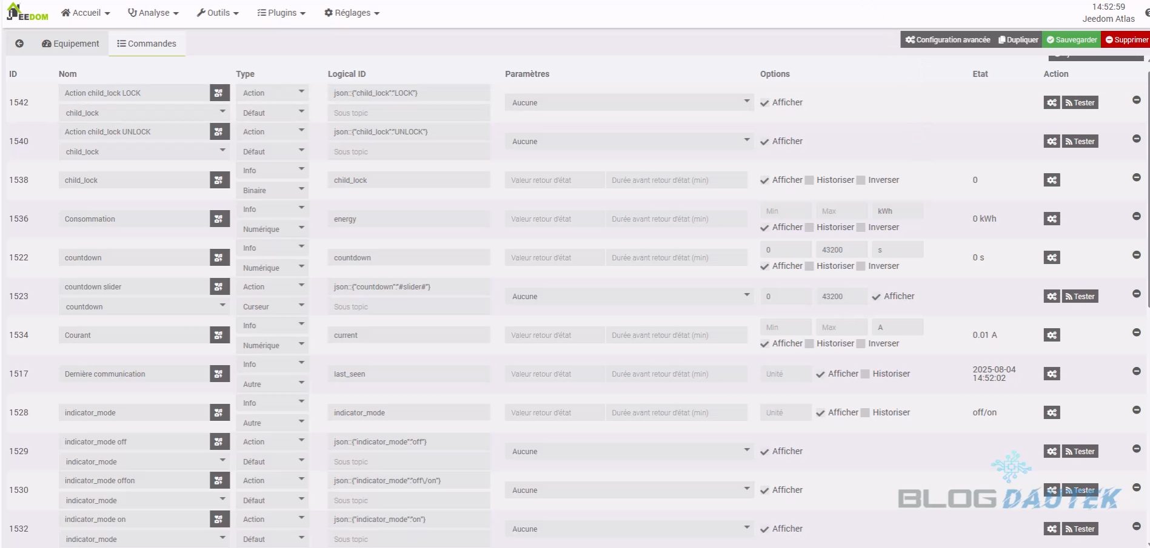
Task: Expand Aucune parameters dropdown for command 1540
Action: (x=628, y=141)
